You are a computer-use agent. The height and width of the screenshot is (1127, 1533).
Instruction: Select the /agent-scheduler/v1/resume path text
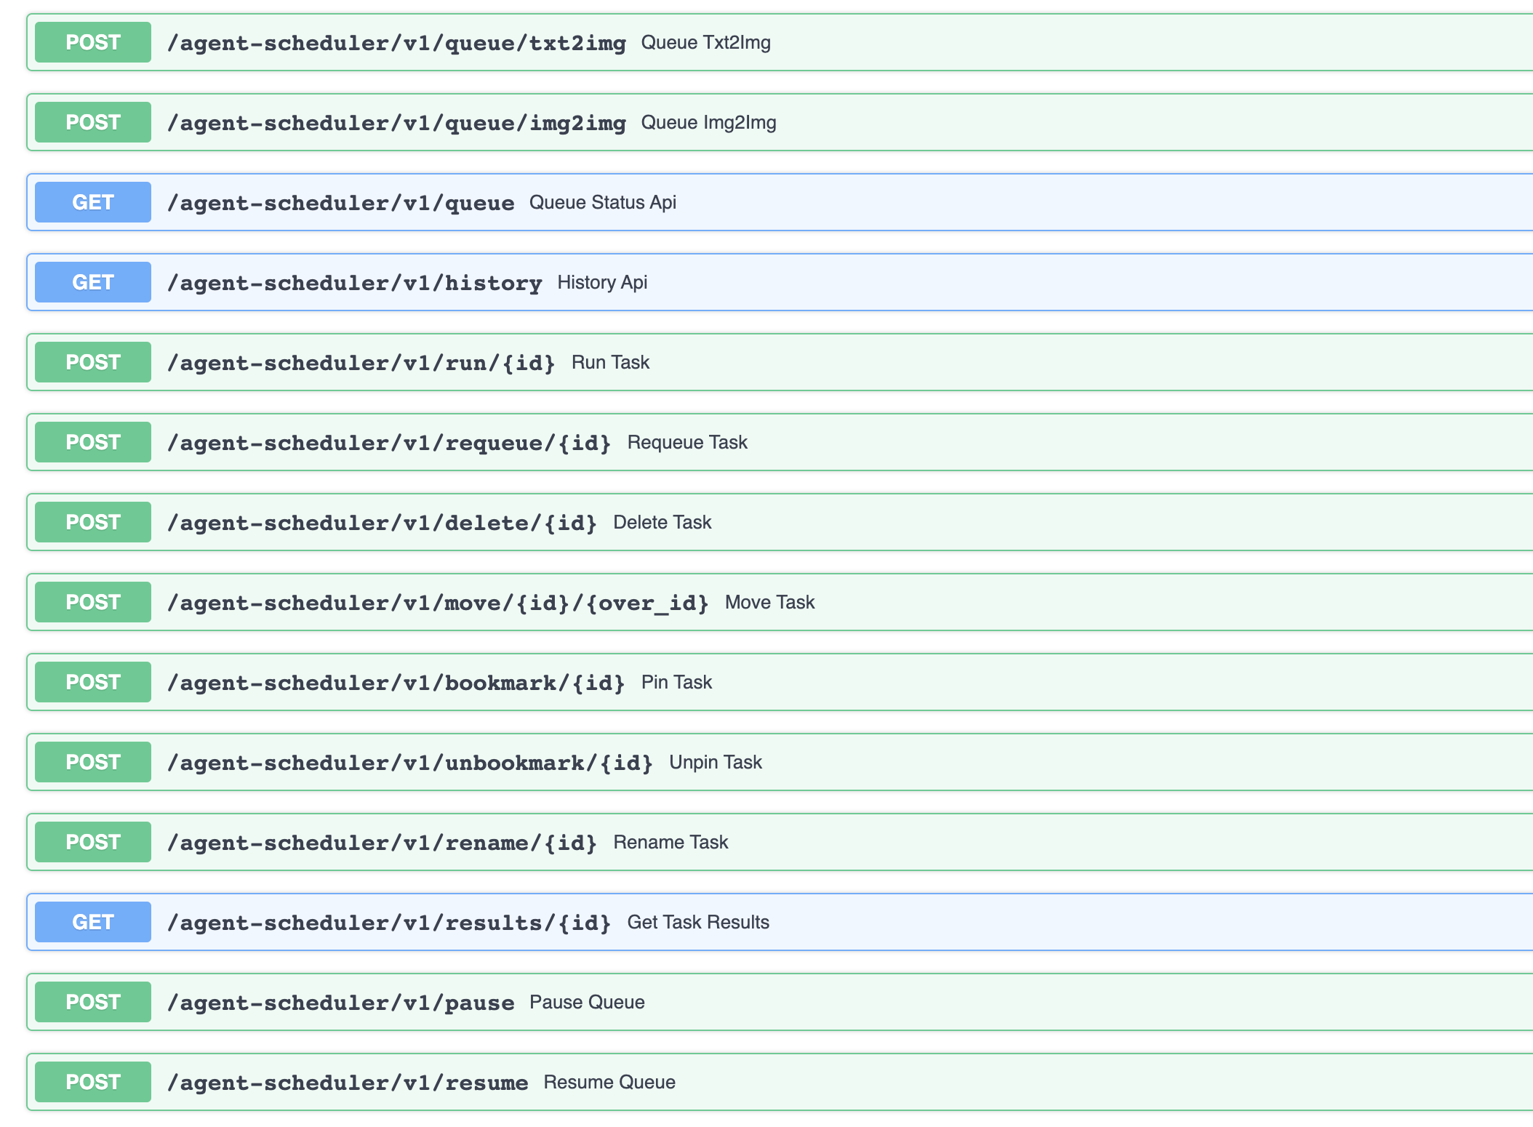pos(348,1081)
